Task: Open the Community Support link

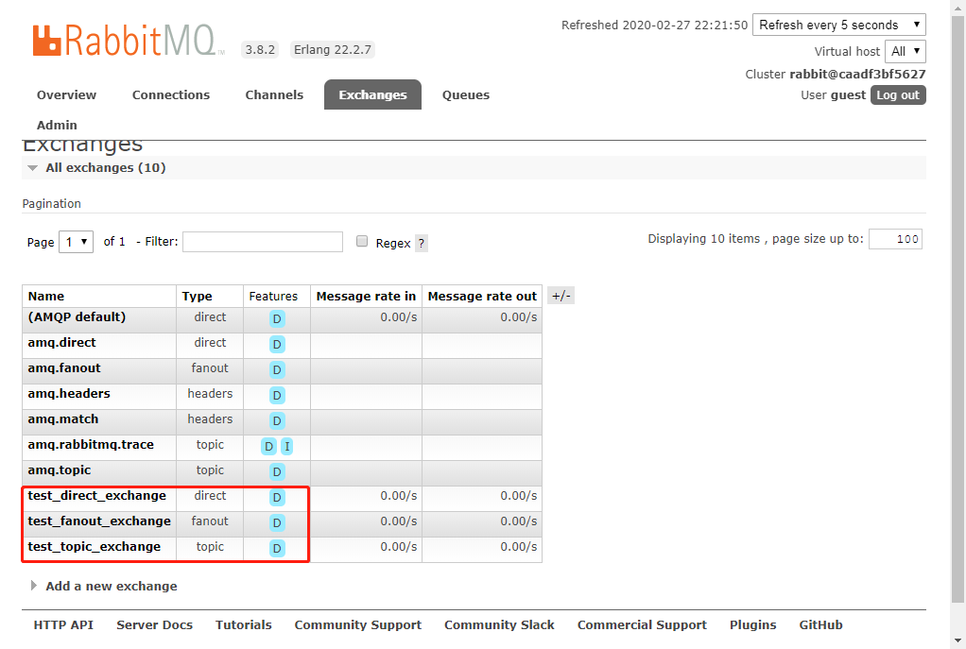Action: pyautogui.click(x=358, y=625)
